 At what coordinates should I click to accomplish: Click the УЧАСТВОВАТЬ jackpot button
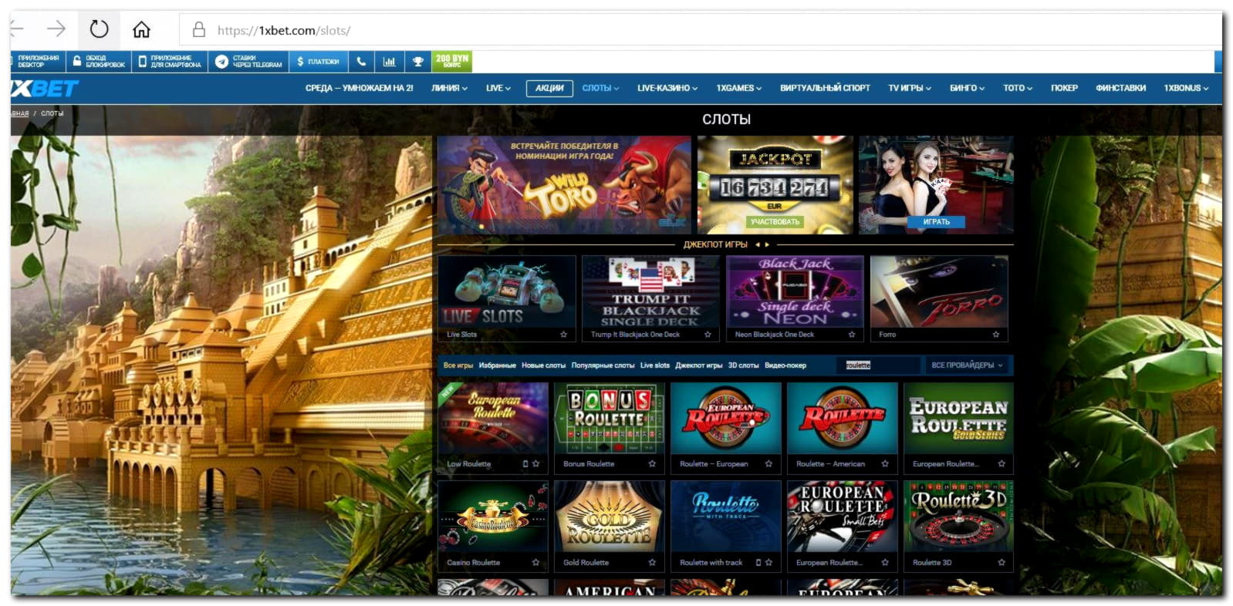(775, 222)
